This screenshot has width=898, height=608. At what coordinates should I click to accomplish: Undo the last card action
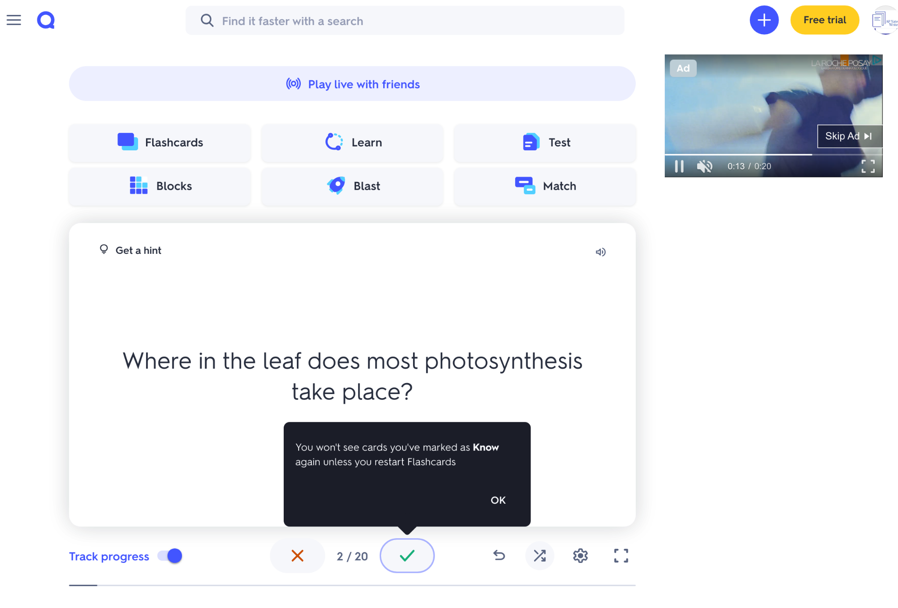point(499,556)
